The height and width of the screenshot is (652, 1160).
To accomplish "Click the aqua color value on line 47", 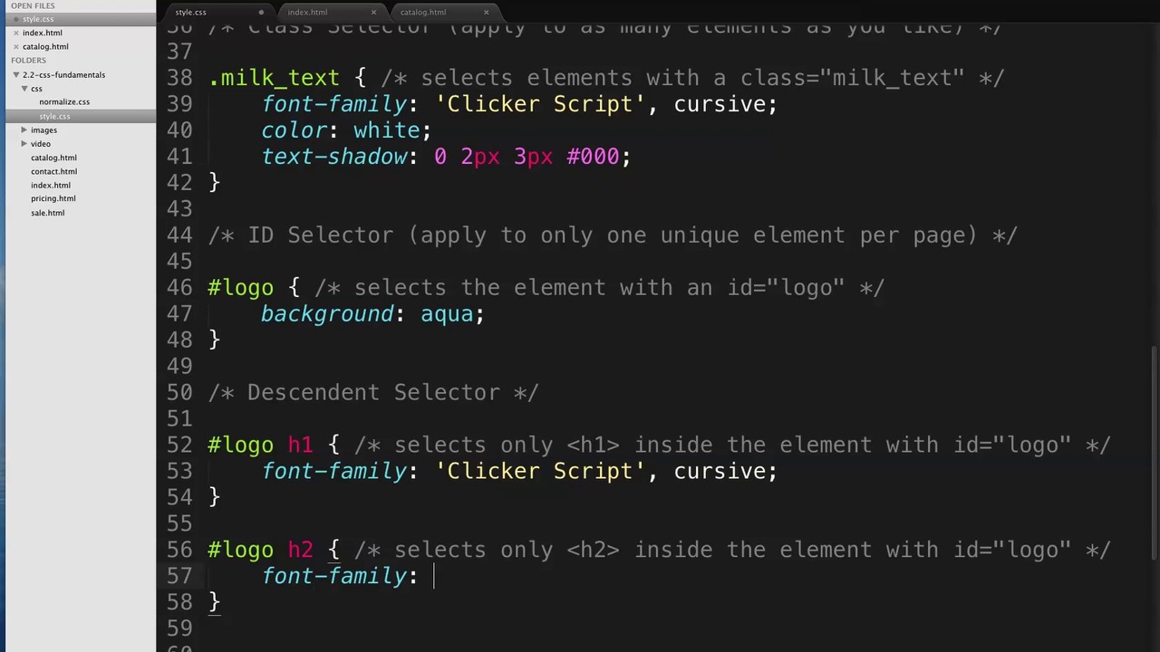I will click(448, 314).
